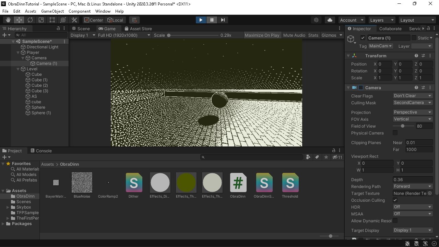Toggle Maximize On Play

coord(262,35)
